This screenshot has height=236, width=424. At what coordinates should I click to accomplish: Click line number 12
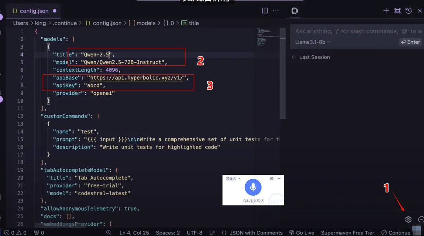coord(20,116)
